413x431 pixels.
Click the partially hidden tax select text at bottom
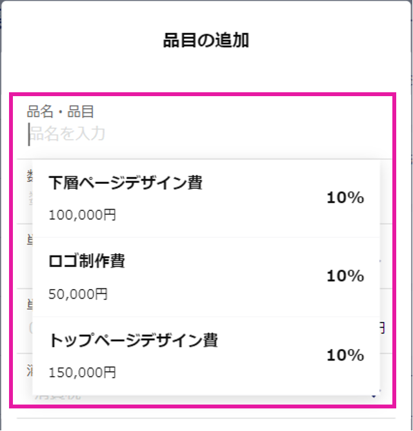[57, 397]
